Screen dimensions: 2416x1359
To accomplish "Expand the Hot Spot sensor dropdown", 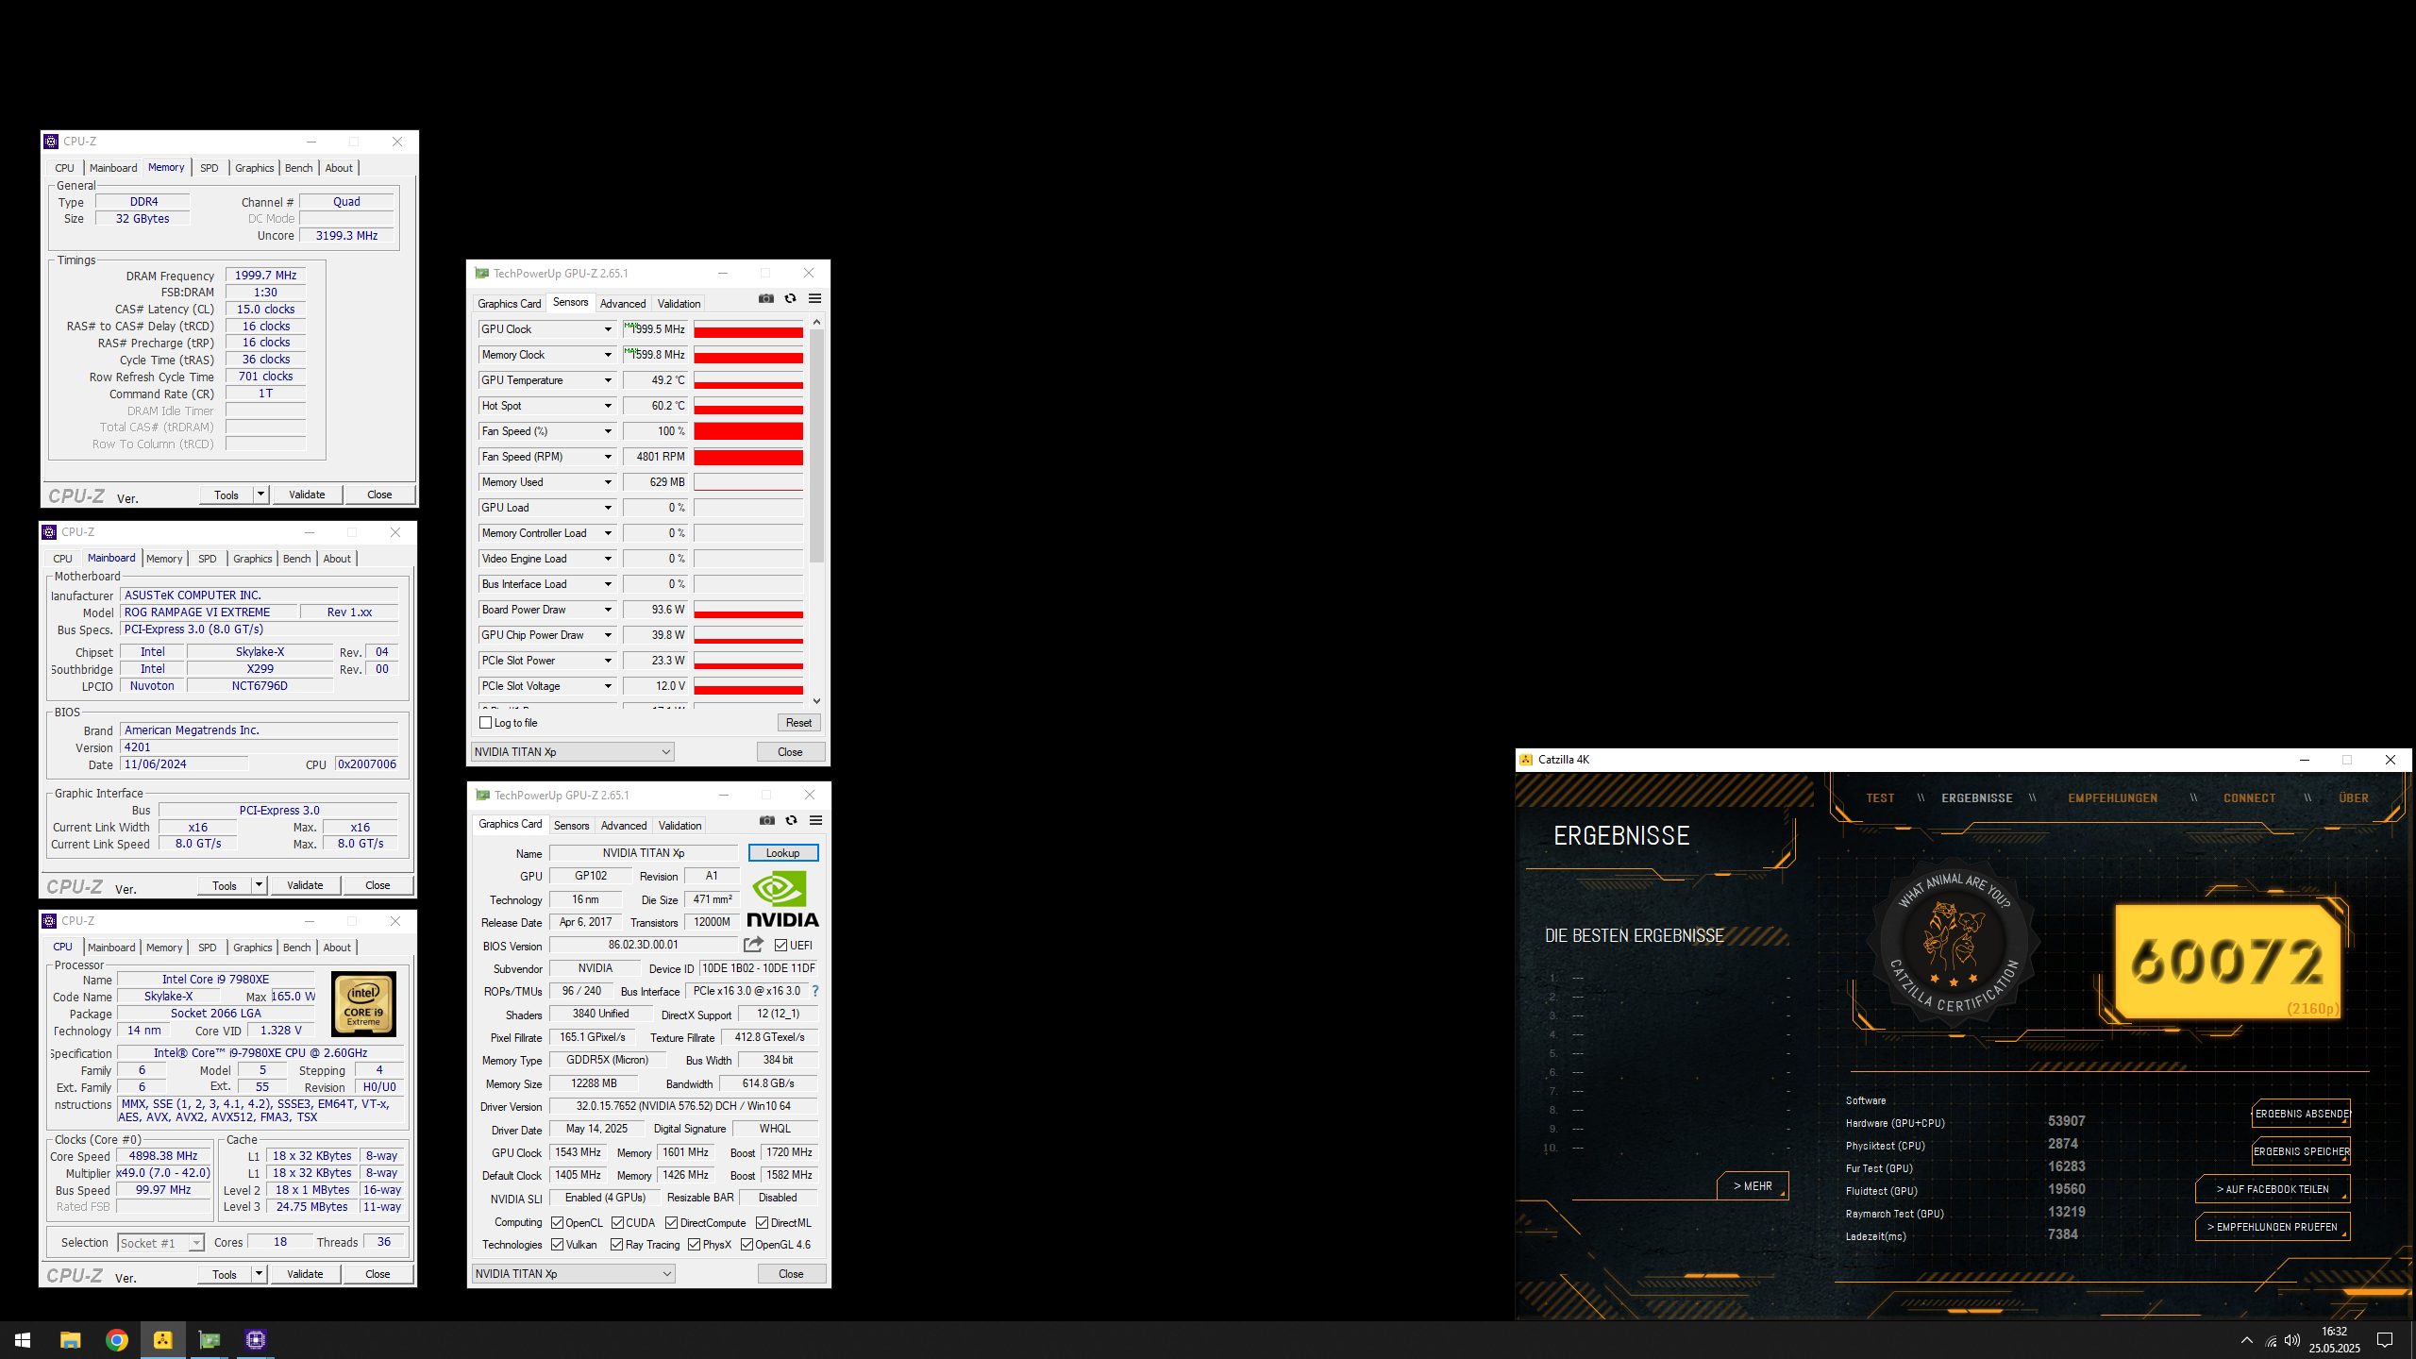I will point(608,406).
